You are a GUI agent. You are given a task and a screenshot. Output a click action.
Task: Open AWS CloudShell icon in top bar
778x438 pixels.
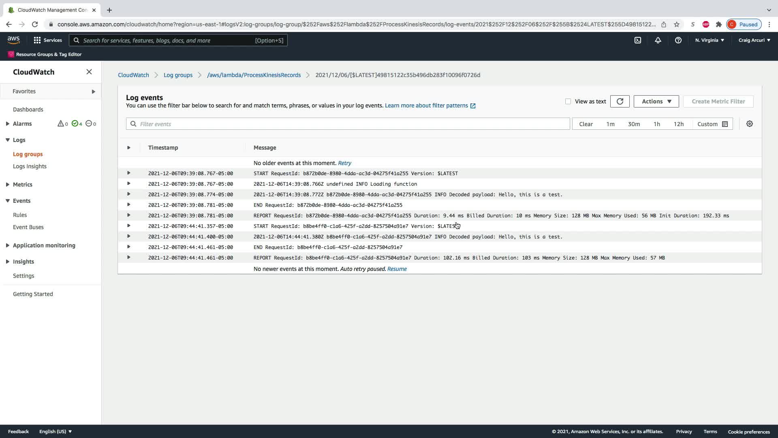637,40
